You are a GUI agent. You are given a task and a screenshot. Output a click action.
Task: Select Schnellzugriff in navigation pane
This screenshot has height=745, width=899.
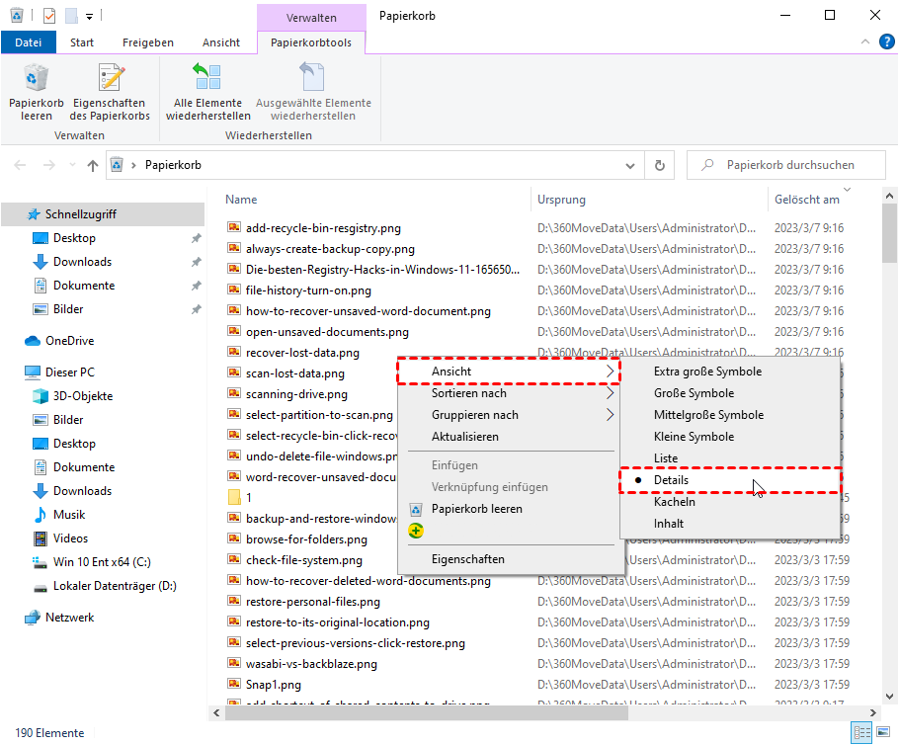103,214
